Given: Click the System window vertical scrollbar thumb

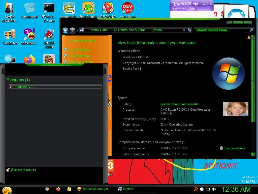Looking at the screenshot, I should pyautogui.click(x=253, y=81).
